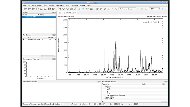
Task: Click the flask chemical composition icon
Action: coord(79,9)
